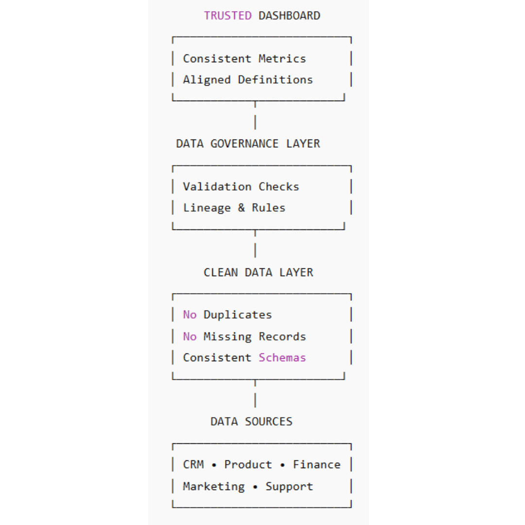525x525 pixels.
Task: Click the Lineage & Rules line
Action: point(234,208)
